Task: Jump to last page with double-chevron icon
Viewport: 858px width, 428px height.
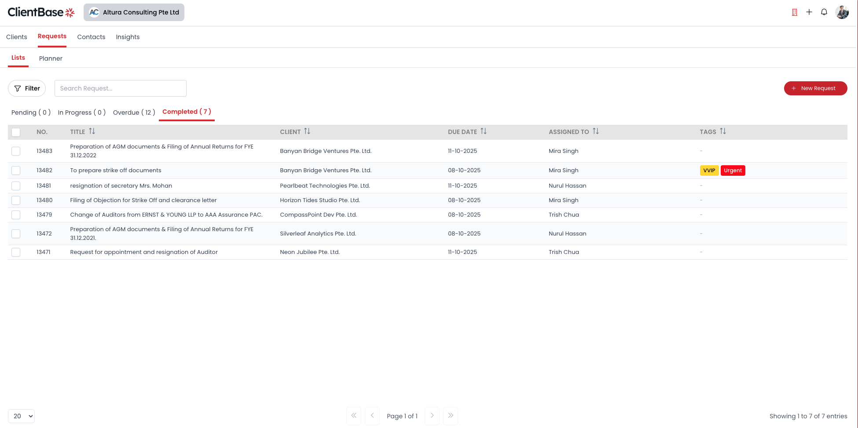Action: [x=450, y=416]
